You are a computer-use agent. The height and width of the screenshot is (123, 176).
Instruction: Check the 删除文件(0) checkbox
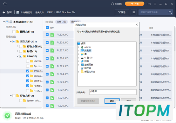click(x=14, y=32)
